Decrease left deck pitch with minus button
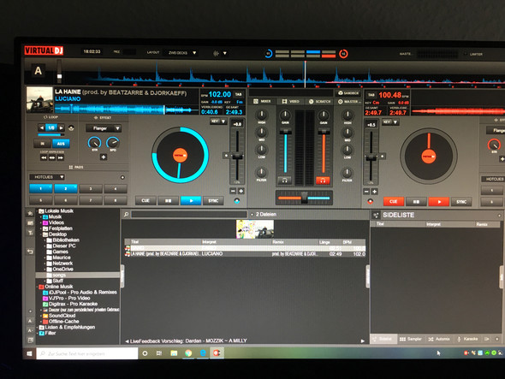The width and height of the screenshot is (505, 379). coord(233,191)
